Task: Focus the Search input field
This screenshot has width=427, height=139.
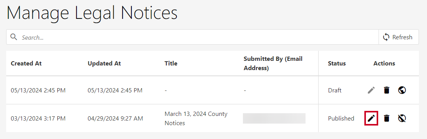Action: (193, 37)
